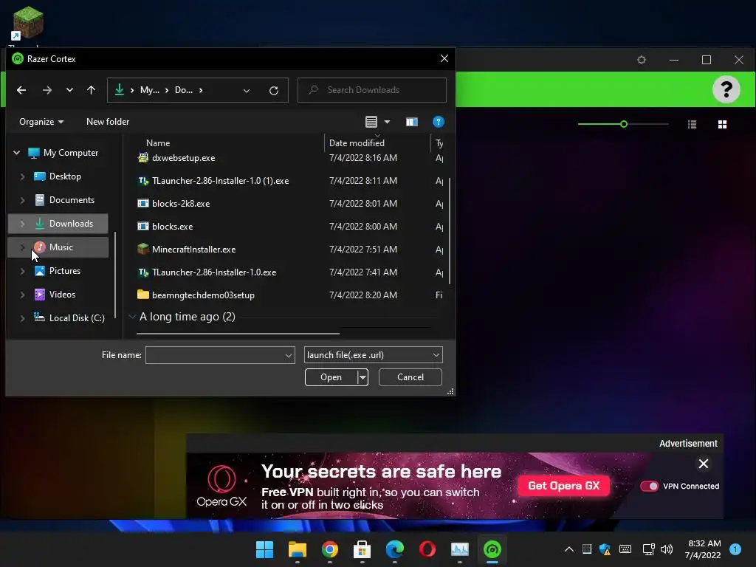Open Microsoft Edge from the taskbar
This screenshot has width=756, height=567.
pyautogui.click(x=395, y=549)
